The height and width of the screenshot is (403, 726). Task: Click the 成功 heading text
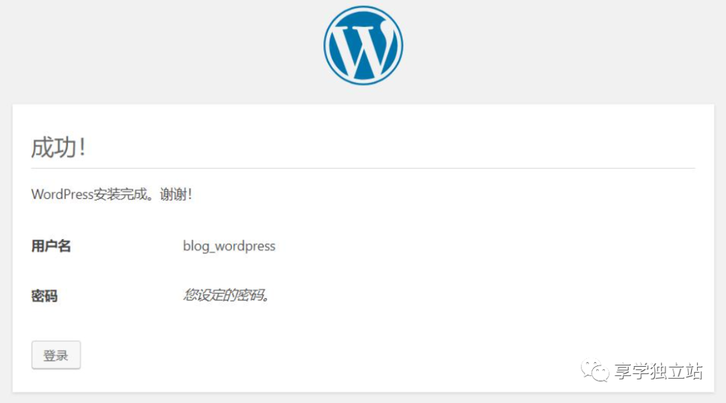(54, 148)
